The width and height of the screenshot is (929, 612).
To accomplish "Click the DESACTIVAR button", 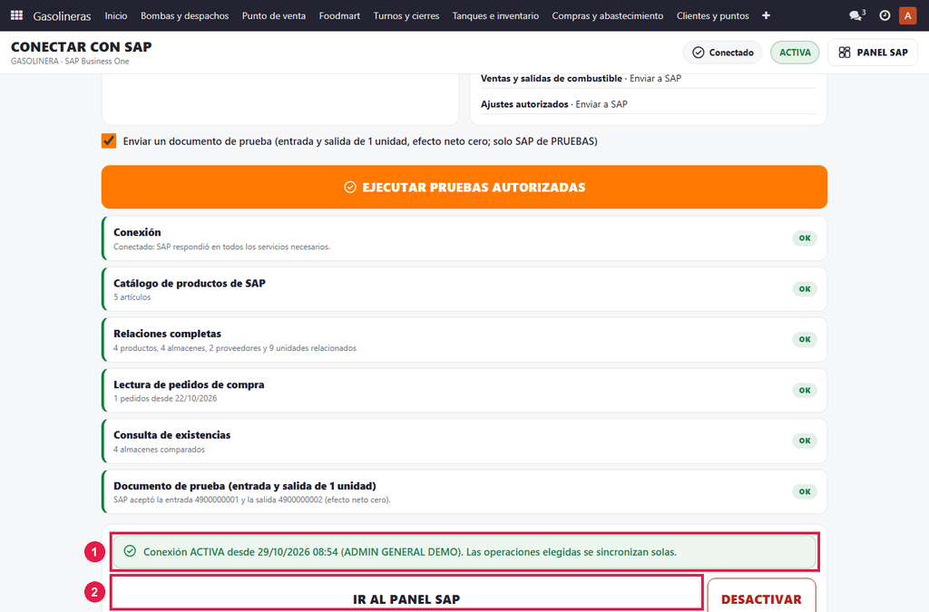I will pyautogui.click(x=761, y=595).
